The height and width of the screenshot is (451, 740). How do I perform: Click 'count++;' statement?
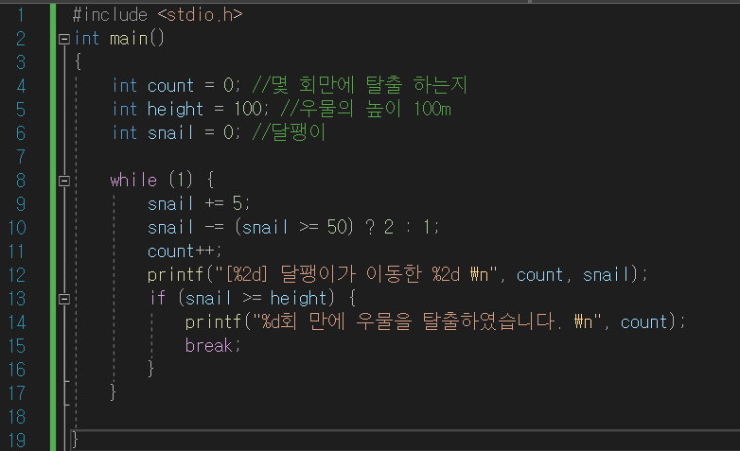click(x=185, y=252)
